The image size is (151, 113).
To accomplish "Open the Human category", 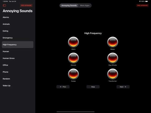I will click(18, 52).
